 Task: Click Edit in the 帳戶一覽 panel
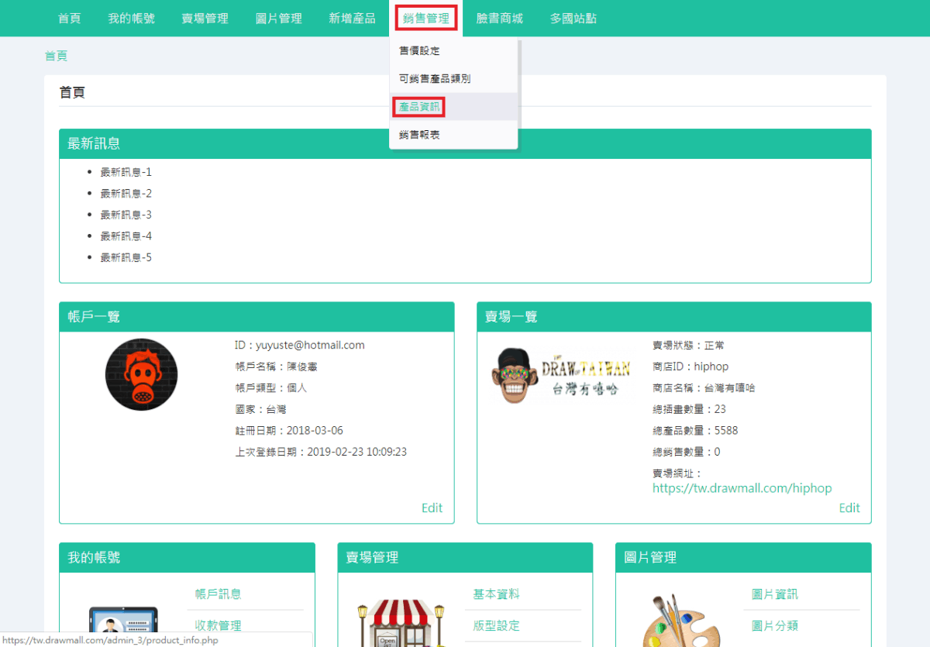(x=432, y=508)
